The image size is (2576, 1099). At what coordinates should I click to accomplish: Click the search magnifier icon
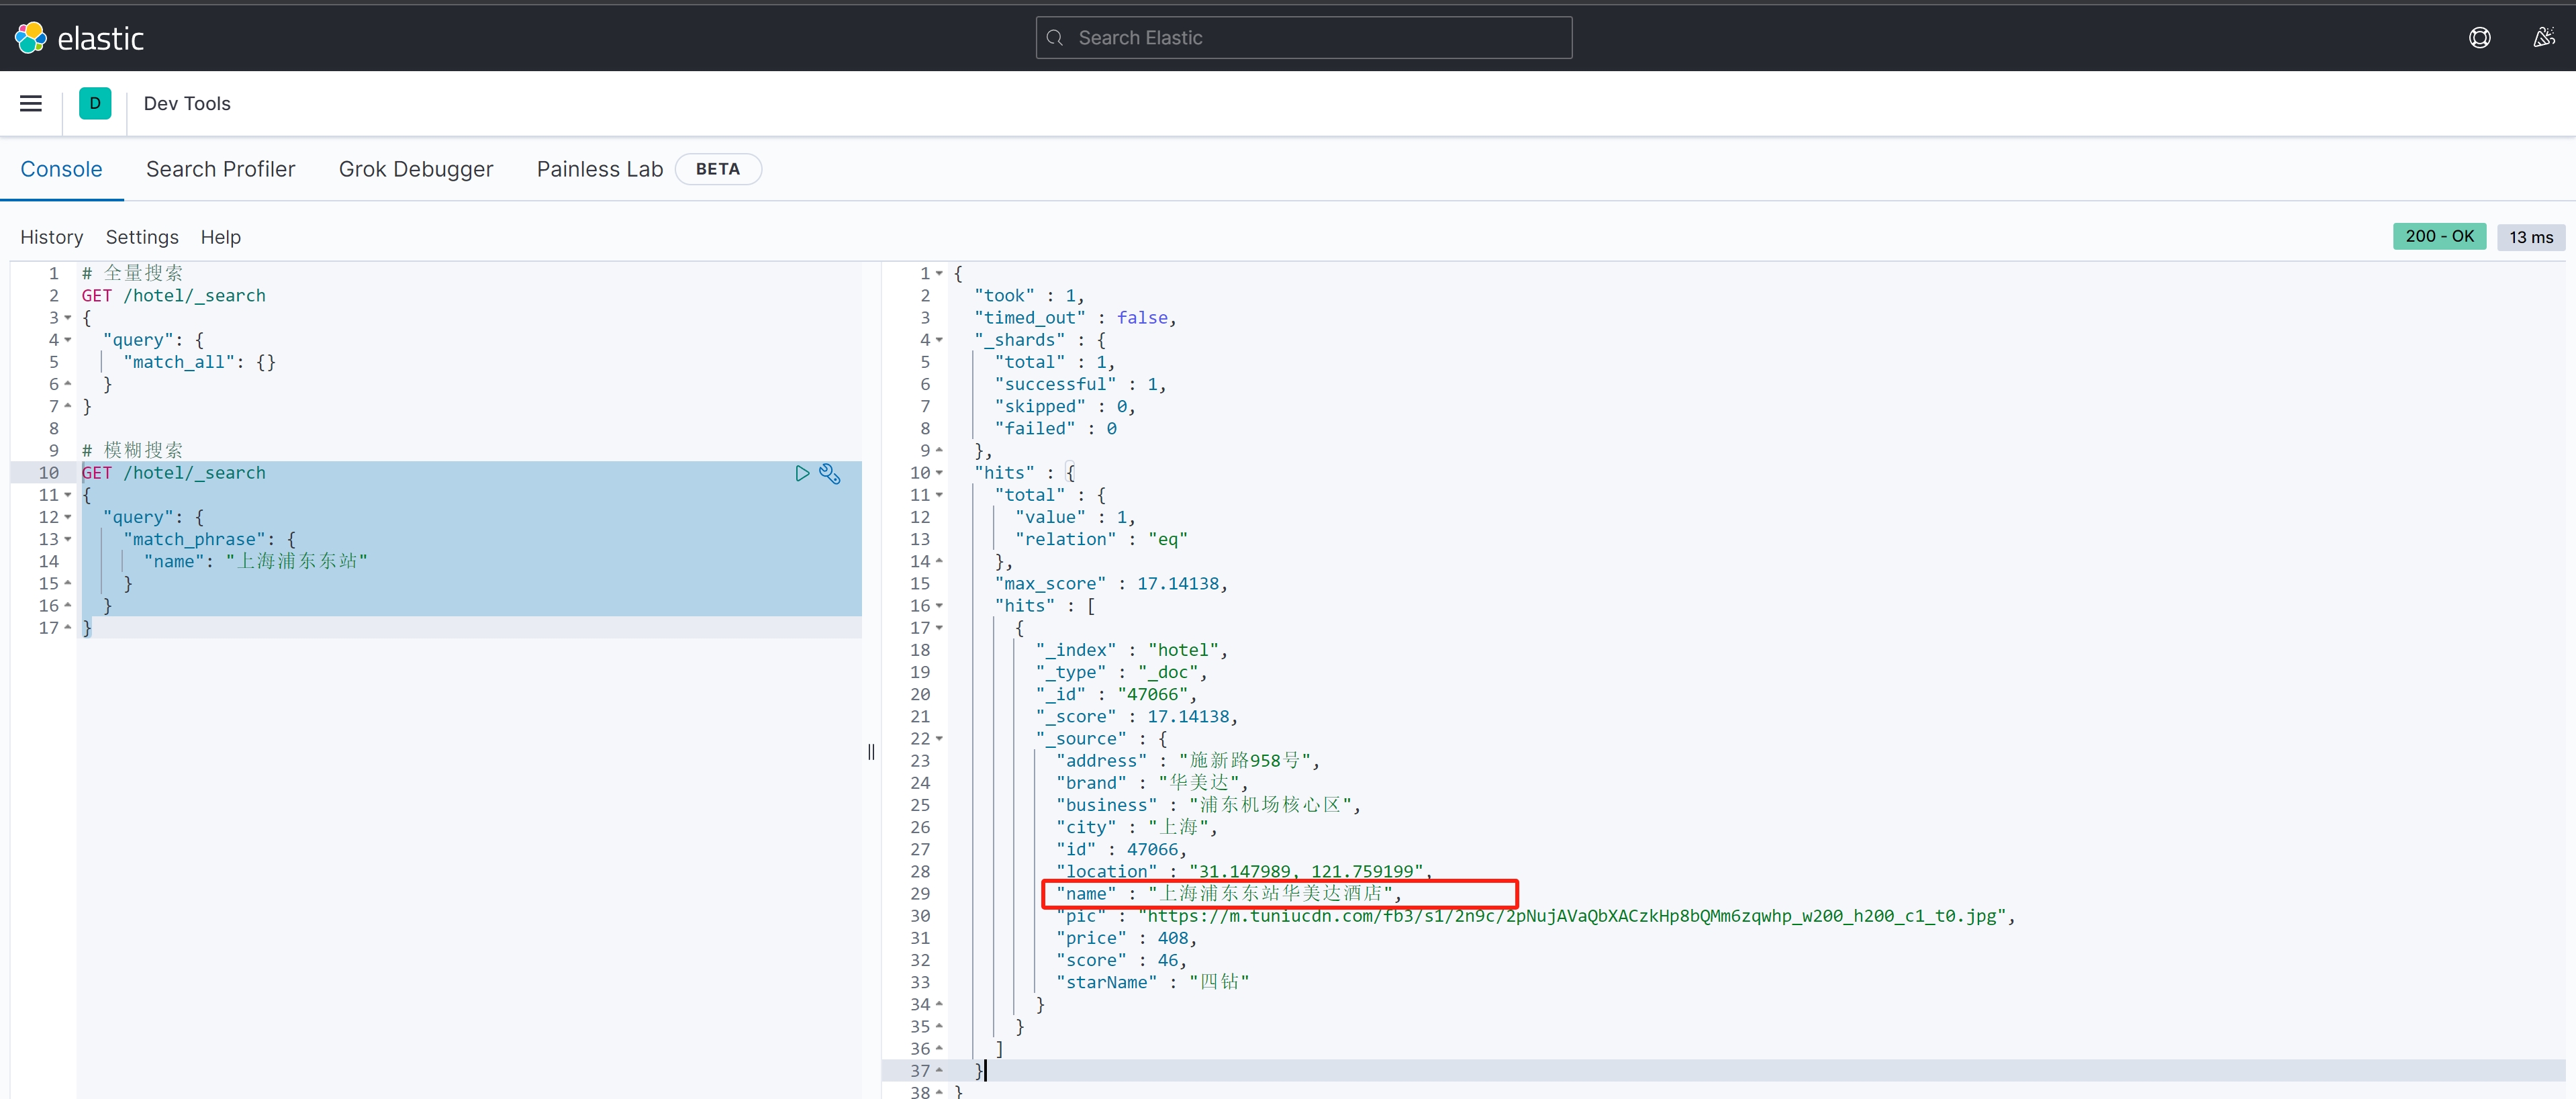tap(1055, 38)
